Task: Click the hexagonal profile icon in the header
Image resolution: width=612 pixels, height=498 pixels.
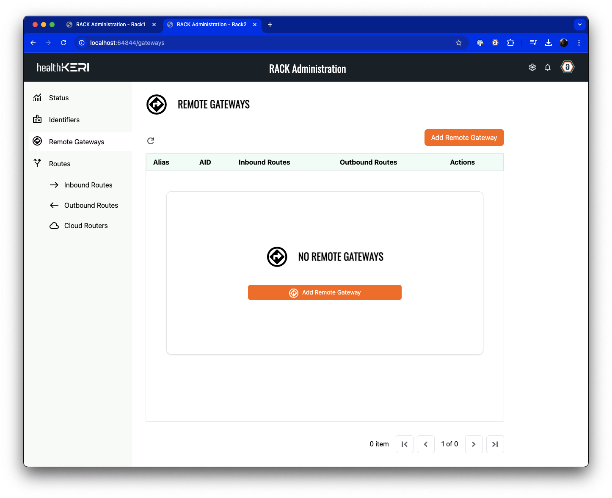Action: [567, 67]
